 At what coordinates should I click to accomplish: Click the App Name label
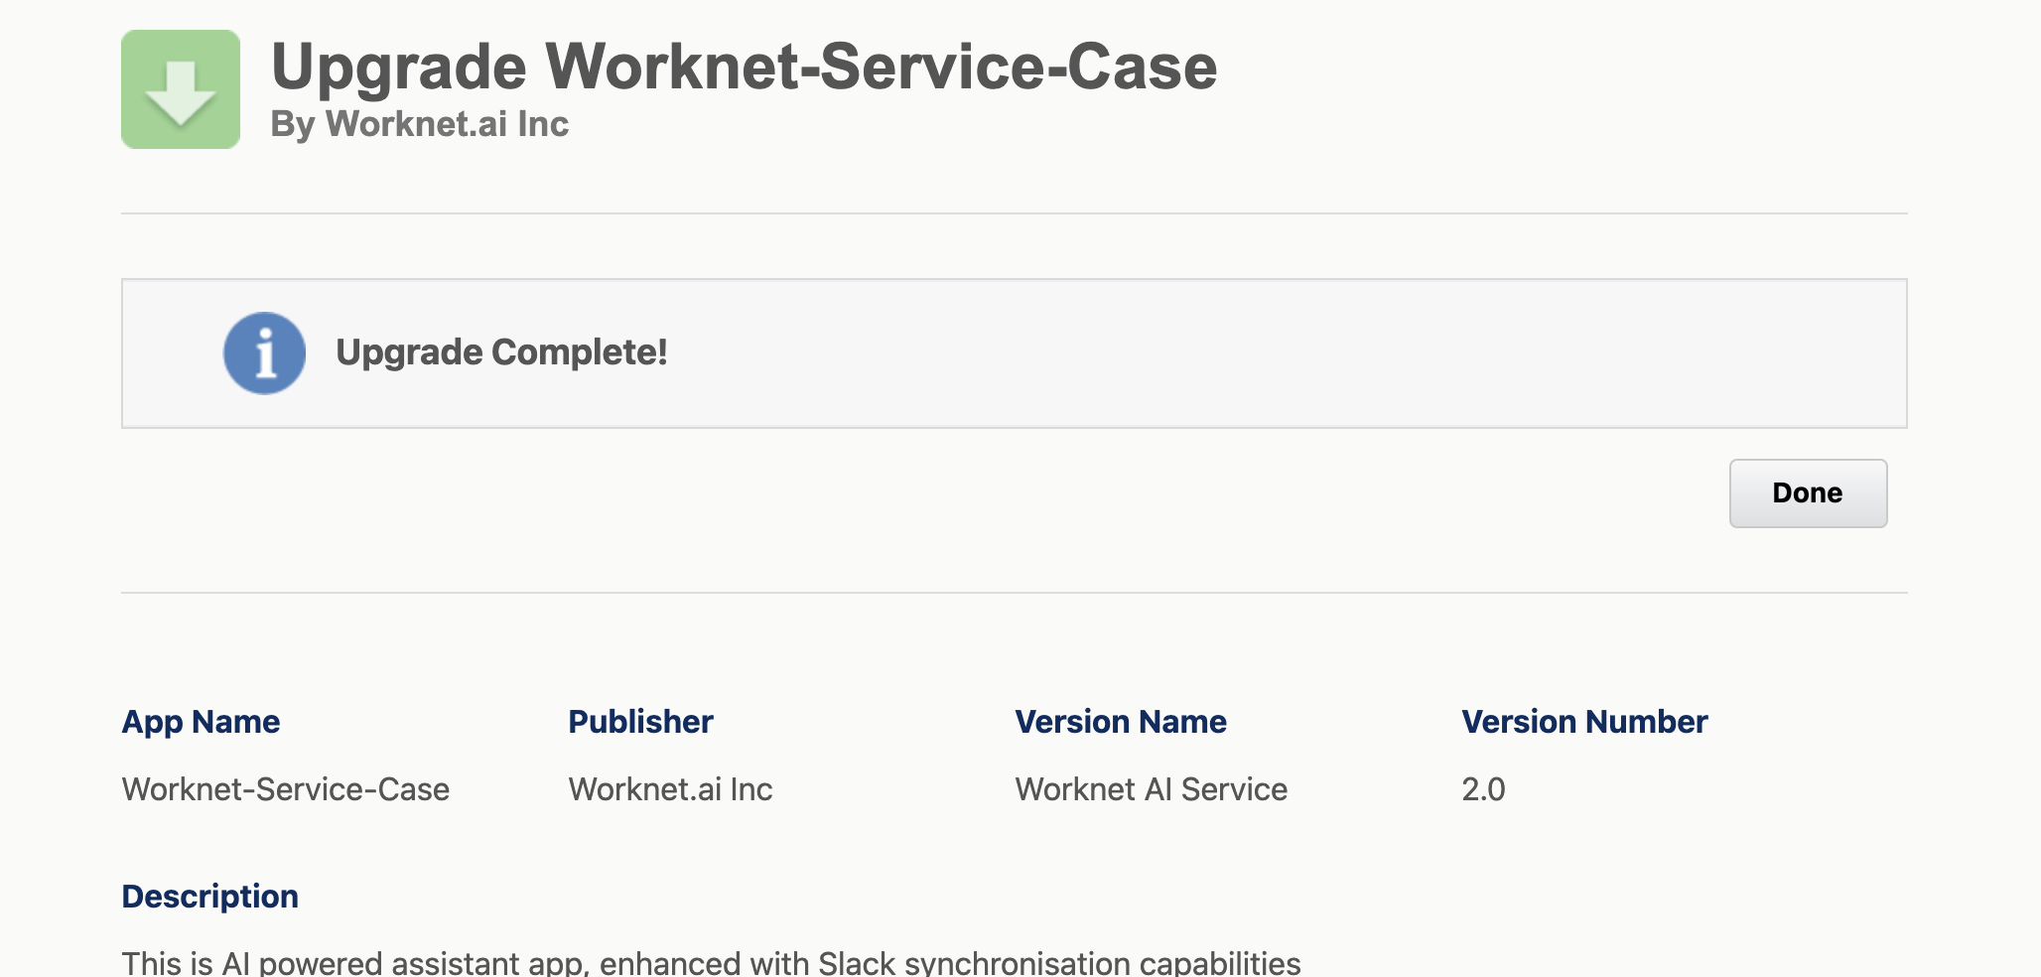tap(201, 722)
